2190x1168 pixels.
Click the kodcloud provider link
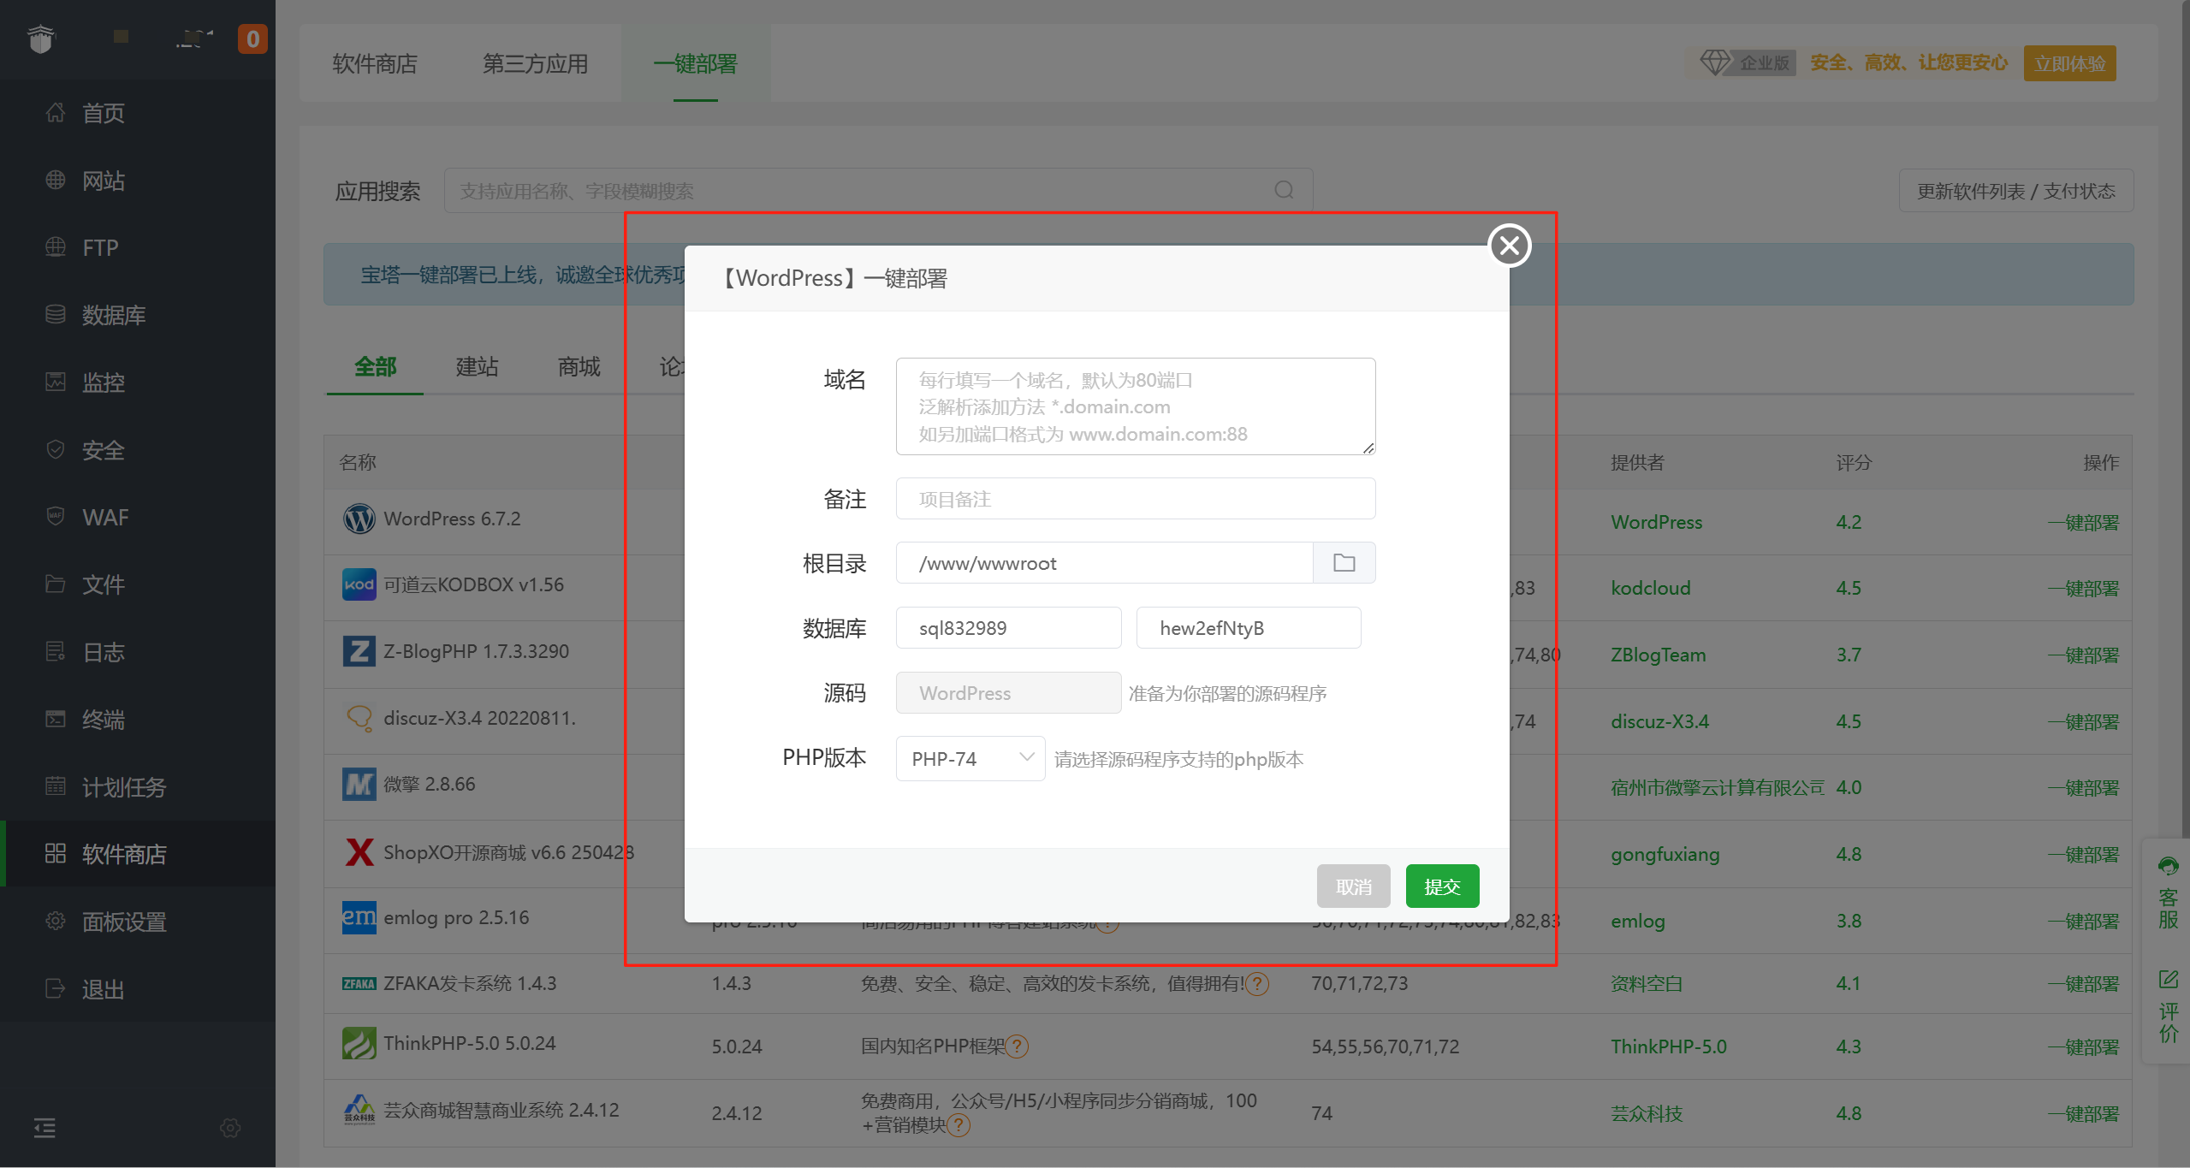click(1651, 588)
